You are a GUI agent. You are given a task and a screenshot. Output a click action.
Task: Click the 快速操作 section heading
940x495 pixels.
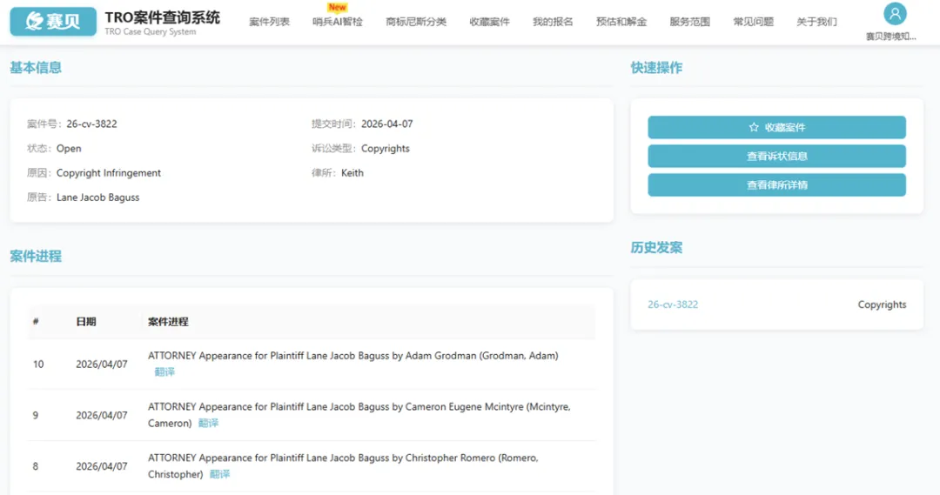(x=656, y=68)
